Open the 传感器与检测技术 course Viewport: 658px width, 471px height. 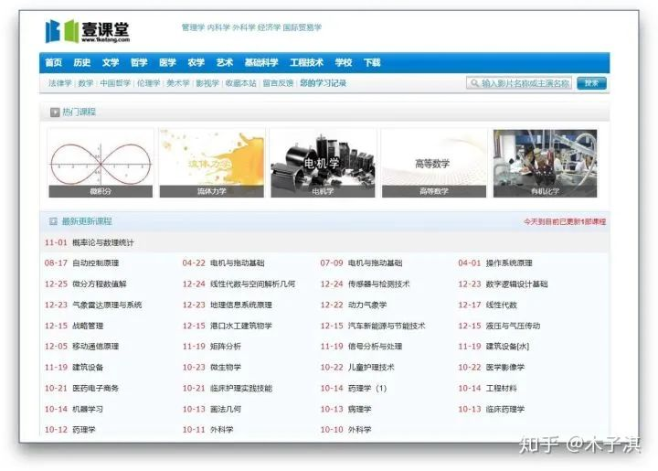point(379,284)
